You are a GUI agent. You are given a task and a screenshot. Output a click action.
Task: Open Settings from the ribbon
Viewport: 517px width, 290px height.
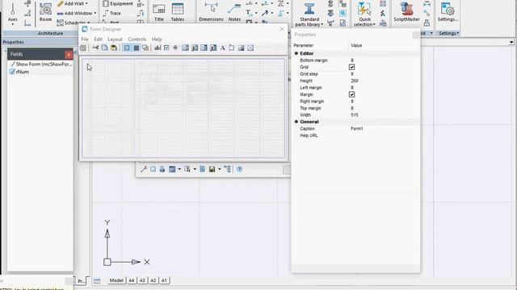pyautogui.click(x=448, y=12)
